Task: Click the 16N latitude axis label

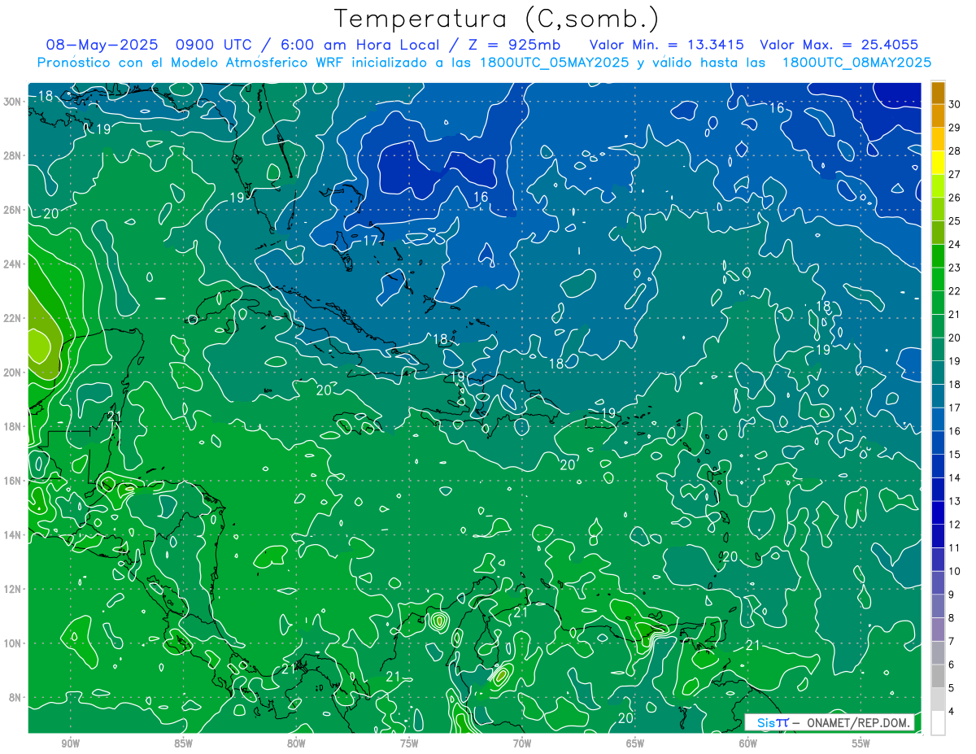Action: (12, 481)
